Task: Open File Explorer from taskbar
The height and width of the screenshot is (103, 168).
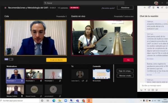Action: pos(60,101)
